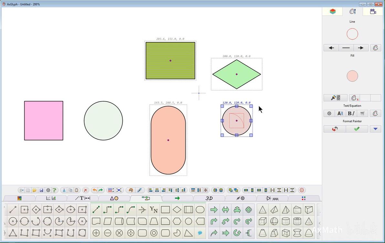Open text color palette in Text/Equation
The image size is (385, 243).
point(375,113)
